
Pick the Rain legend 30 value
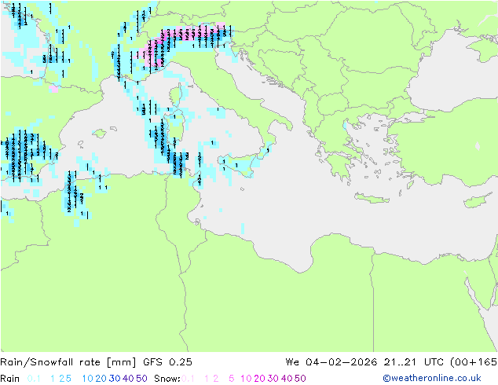[x=115, y=379]
